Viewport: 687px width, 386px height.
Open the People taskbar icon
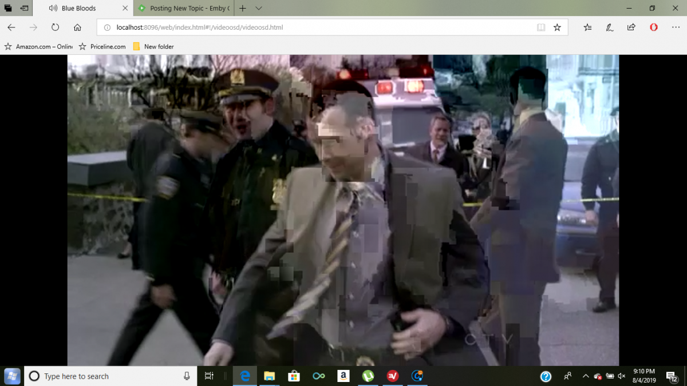click(568, 376)
